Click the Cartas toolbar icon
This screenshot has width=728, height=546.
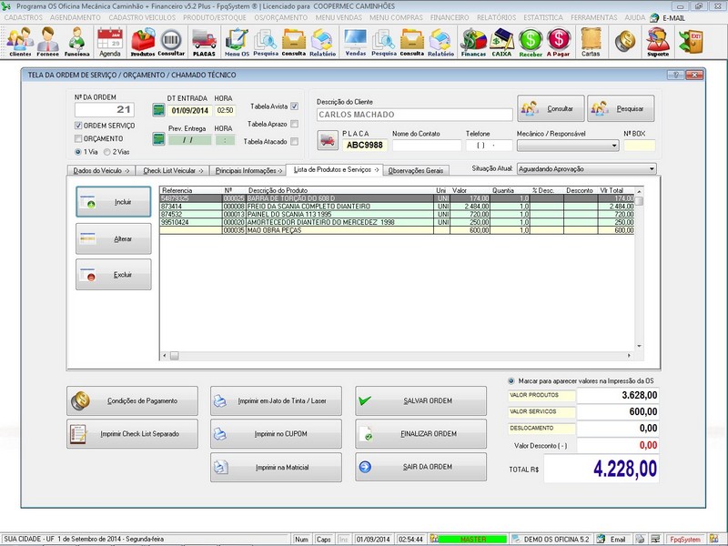(591, 42)
